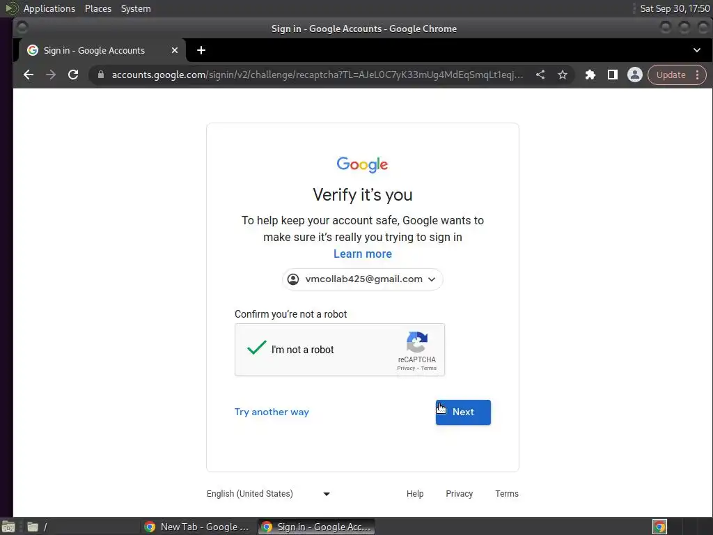This screenshot has width=713, height=535.
Task: Open the Extensions puzzle-piece icon
Action: tap(590, 75)
